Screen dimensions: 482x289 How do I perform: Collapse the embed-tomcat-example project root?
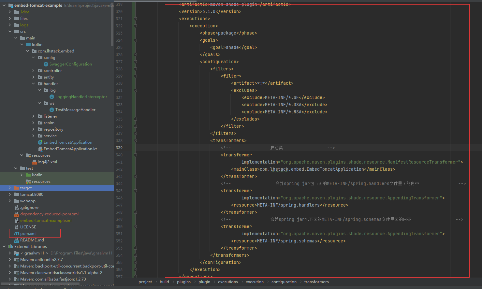(4, 6)
